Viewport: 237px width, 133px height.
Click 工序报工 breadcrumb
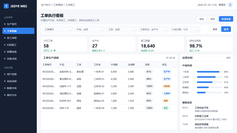point(70,5)
